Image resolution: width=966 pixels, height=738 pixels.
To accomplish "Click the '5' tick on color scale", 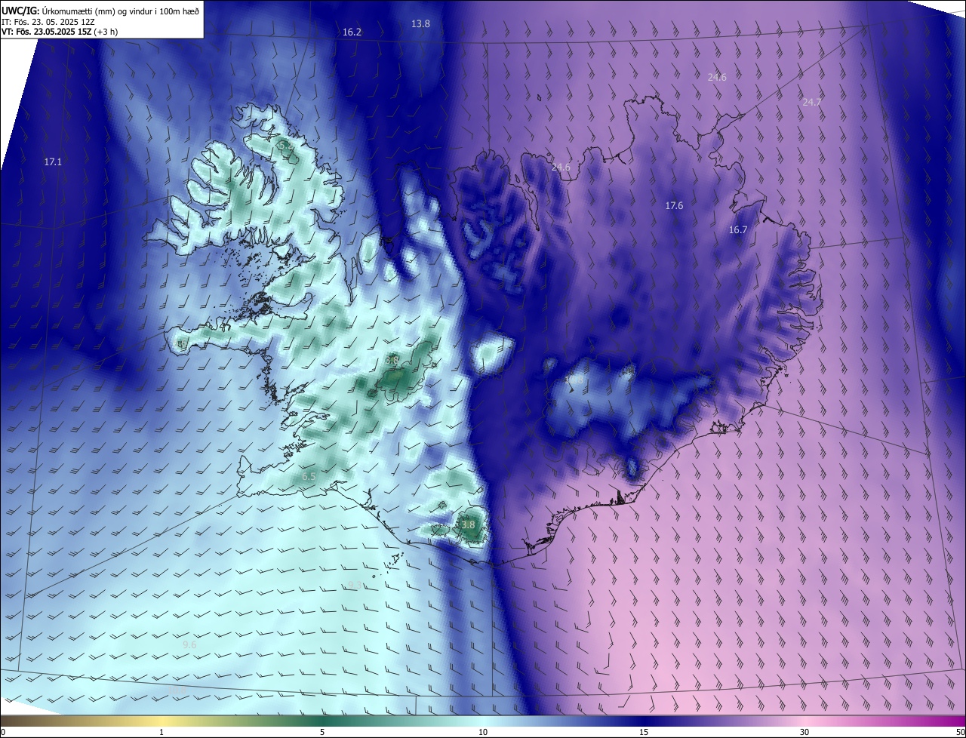I will tap(322, 732).
